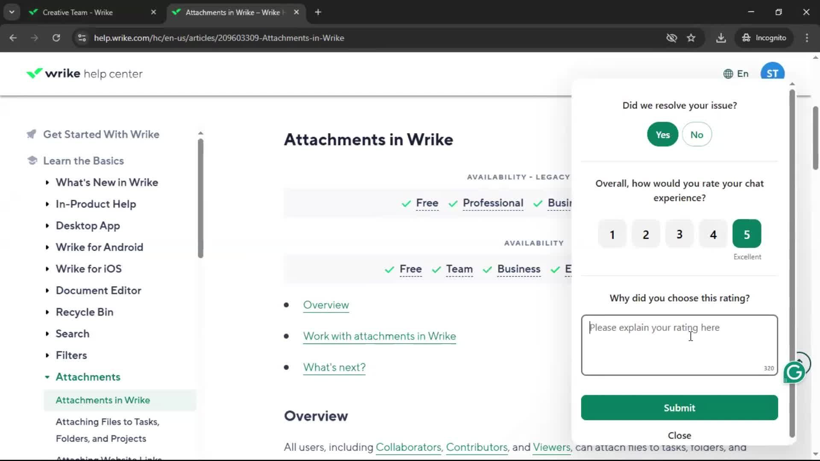Viewport: 820px width, 461px height.
Task: Click the Learn the Basics graduation cap icon
Action: click(x=32, y=160)
